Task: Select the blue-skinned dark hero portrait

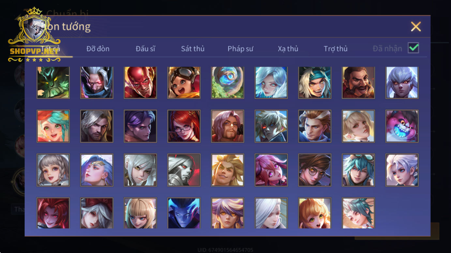Action: click(184, 213)
